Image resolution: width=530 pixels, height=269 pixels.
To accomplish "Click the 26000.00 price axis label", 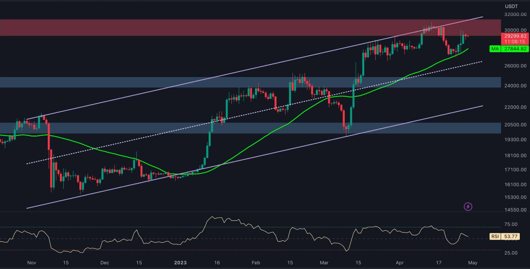I will coord(515,66).
